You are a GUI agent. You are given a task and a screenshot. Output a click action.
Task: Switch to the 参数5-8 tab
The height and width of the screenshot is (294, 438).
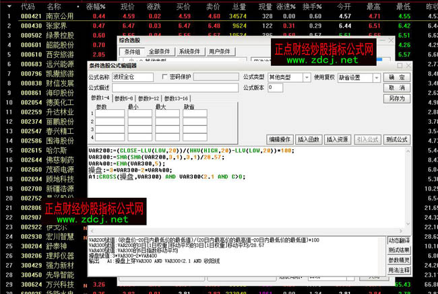tap(127, 98)
